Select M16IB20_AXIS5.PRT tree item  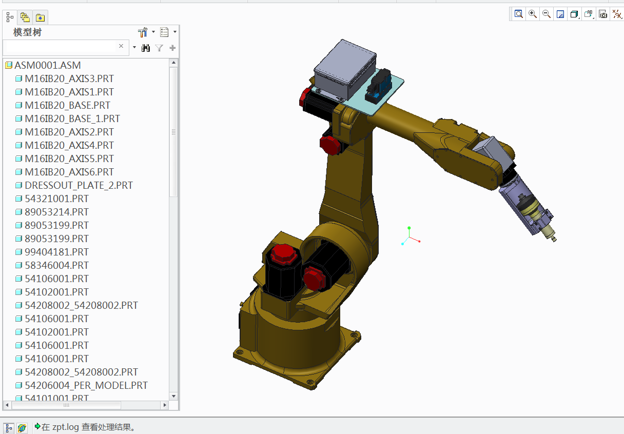pos(69,159)
